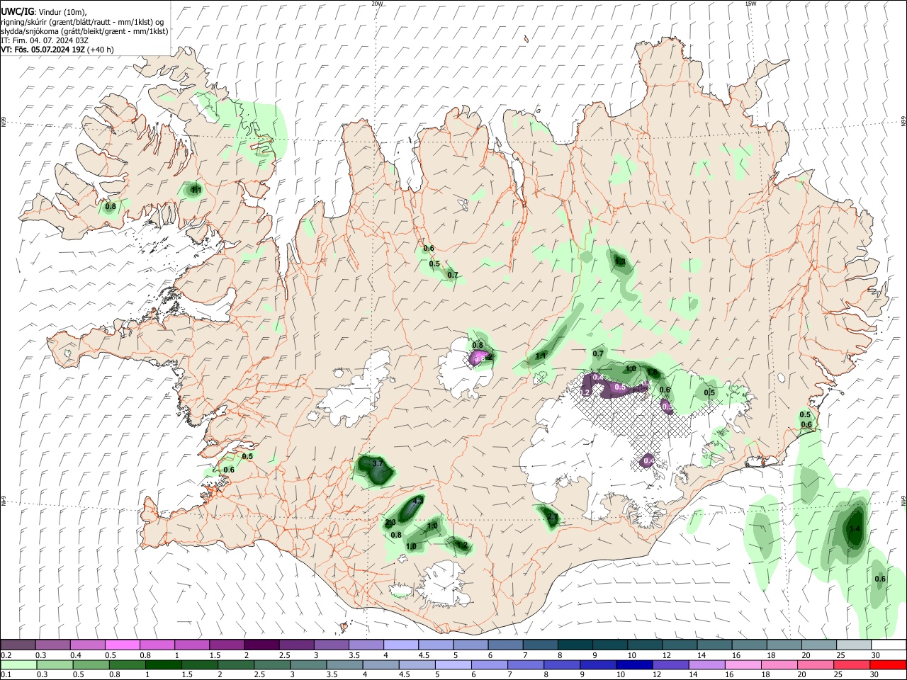Select the dusky purple 0.2 top-row swatch
Image resolution: width=907 pixels, height=680 pixels.
[x=18, y=645]
